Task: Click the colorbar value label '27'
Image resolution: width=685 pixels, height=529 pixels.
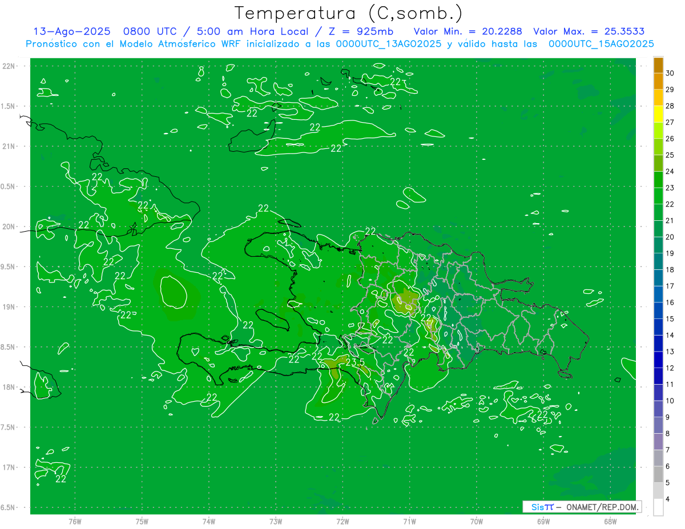Action: [670, 122]
